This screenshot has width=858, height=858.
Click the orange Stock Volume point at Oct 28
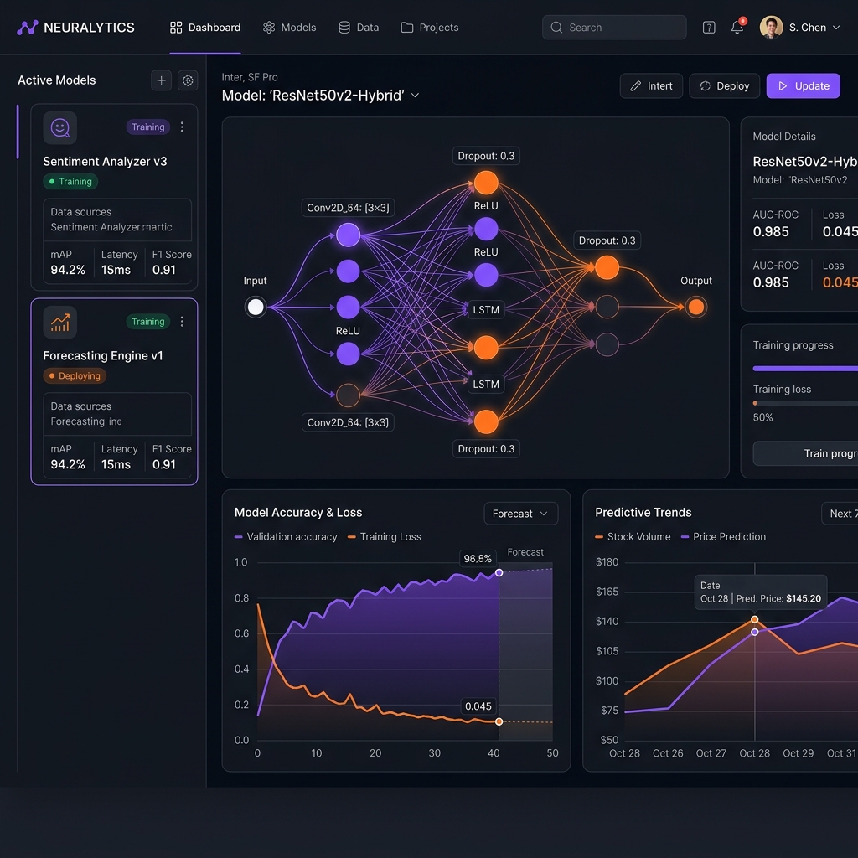pos(755,619)
